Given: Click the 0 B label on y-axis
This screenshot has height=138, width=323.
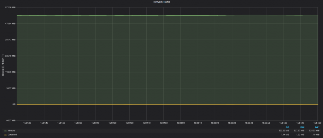Looking at the screenshot, I should click(x=14, y=104).
